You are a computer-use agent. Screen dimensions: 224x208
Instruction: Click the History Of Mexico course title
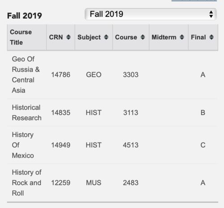coord(23,145)
